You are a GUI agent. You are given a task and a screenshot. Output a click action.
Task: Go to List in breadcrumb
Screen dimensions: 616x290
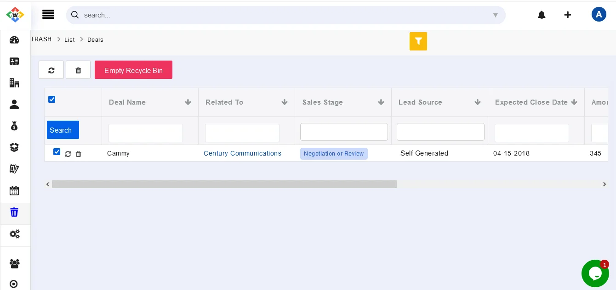69,40
